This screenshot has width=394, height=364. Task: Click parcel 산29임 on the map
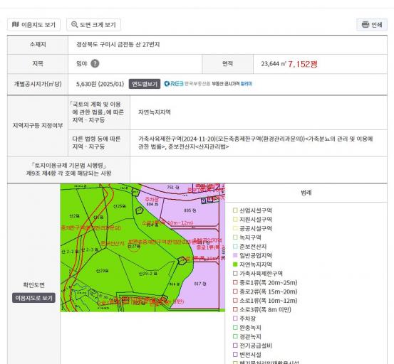tap(103, 271)
